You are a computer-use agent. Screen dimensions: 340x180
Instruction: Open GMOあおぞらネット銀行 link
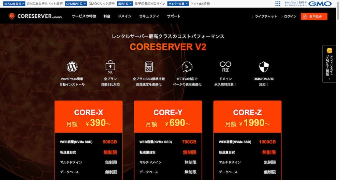(x=45, y=4)
